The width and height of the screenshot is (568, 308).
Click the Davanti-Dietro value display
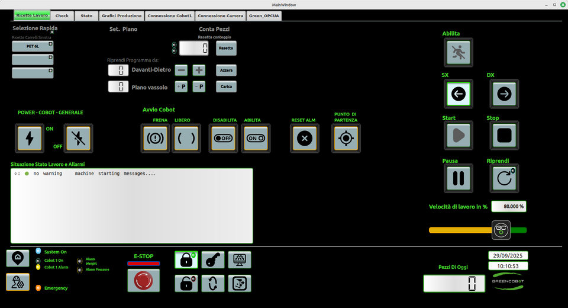click(118, 70)
